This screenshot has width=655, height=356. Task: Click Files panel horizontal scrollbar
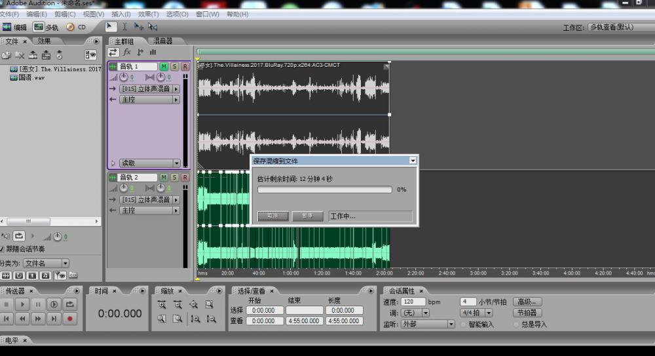point(50,222)
